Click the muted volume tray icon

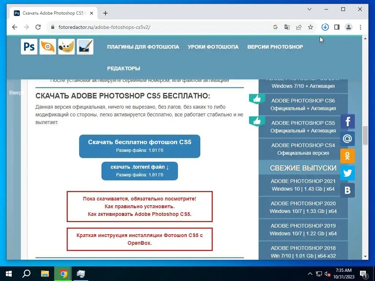pos(327,274)
